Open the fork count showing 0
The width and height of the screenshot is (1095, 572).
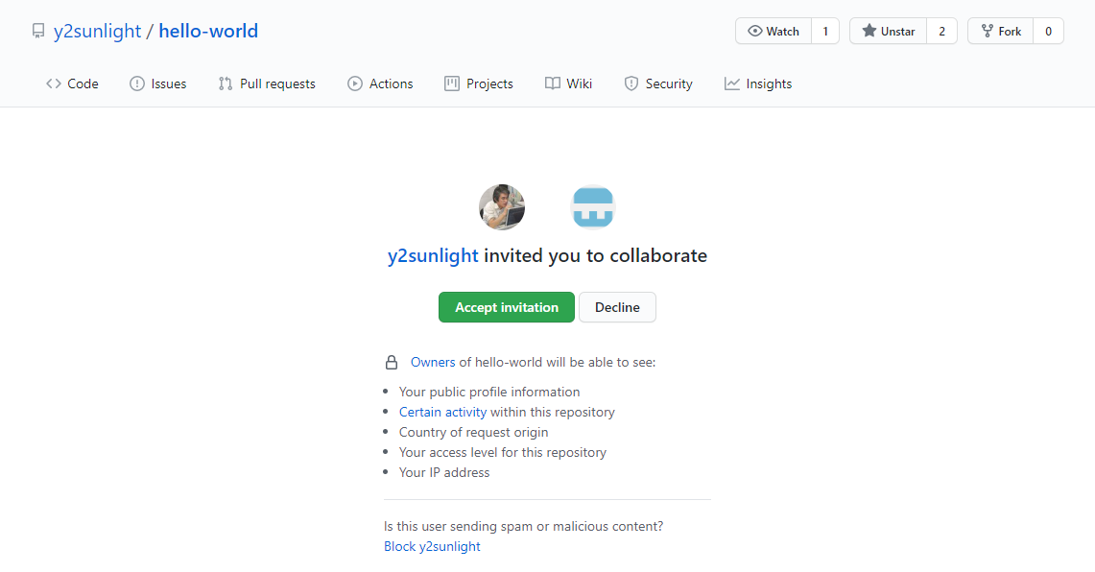pyautogui.click(x=1048, y=32)
